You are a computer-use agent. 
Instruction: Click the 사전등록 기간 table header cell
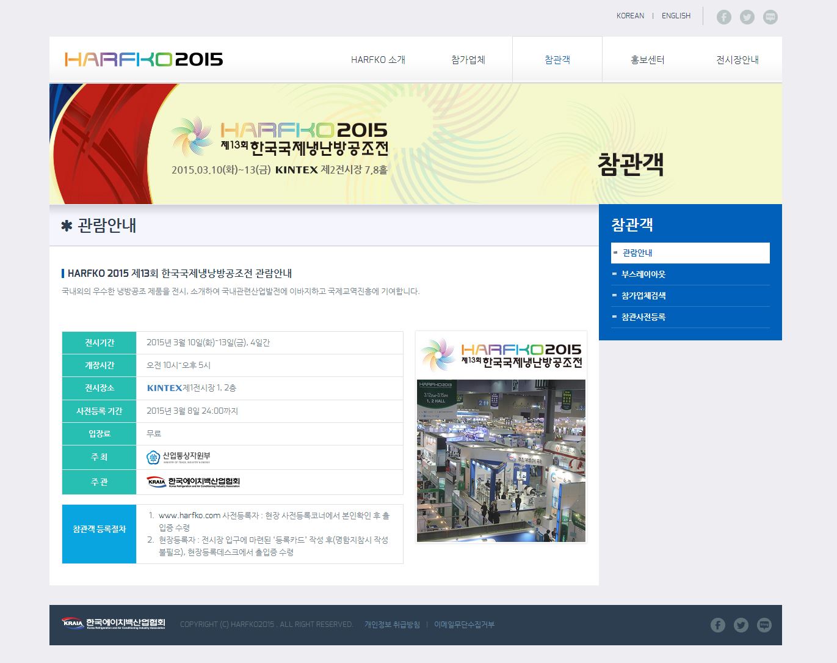coord(100,411)
